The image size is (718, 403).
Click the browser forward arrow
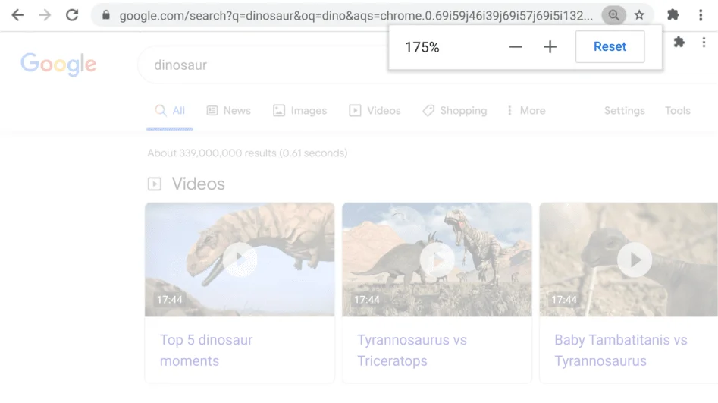(x=45, y=15)
